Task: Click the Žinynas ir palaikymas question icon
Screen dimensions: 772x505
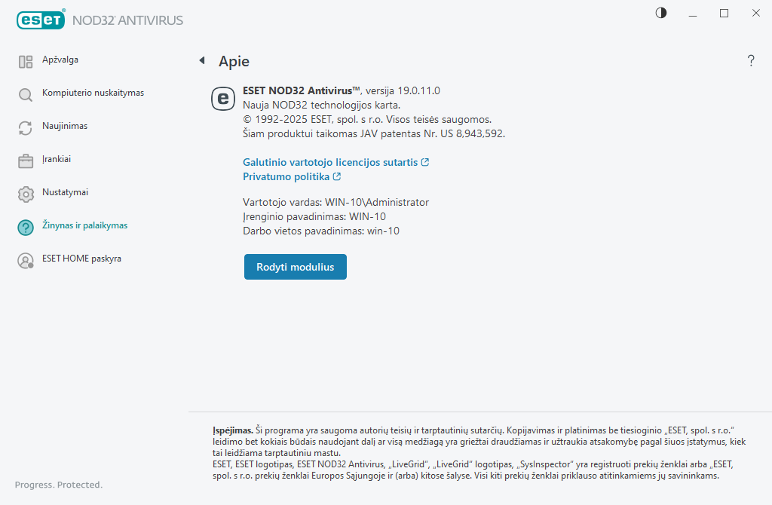Action: pos(26,228)
